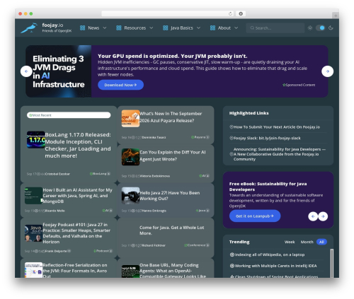The image size is (354, 299).
Task: Click the Podcast #101 thumbnail
Action: click(x=34, y=233)
